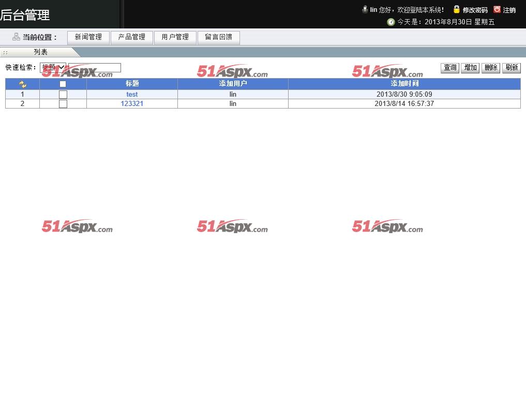Click the lock icon beside 修改密码

[457, 9]
